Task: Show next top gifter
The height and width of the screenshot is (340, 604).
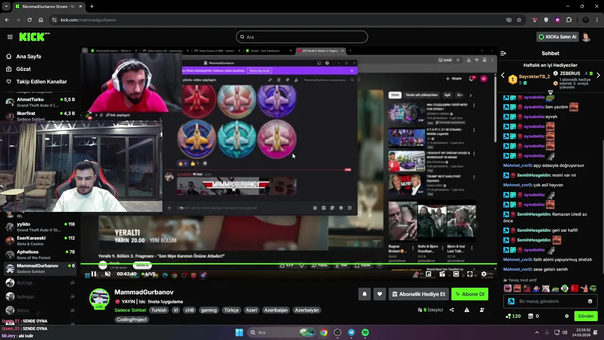Action: click(598, 76)
